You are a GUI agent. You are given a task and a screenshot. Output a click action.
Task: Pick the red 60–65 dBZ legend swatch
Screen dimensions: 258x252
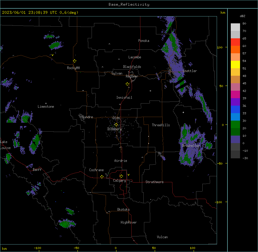pos(235,42)
